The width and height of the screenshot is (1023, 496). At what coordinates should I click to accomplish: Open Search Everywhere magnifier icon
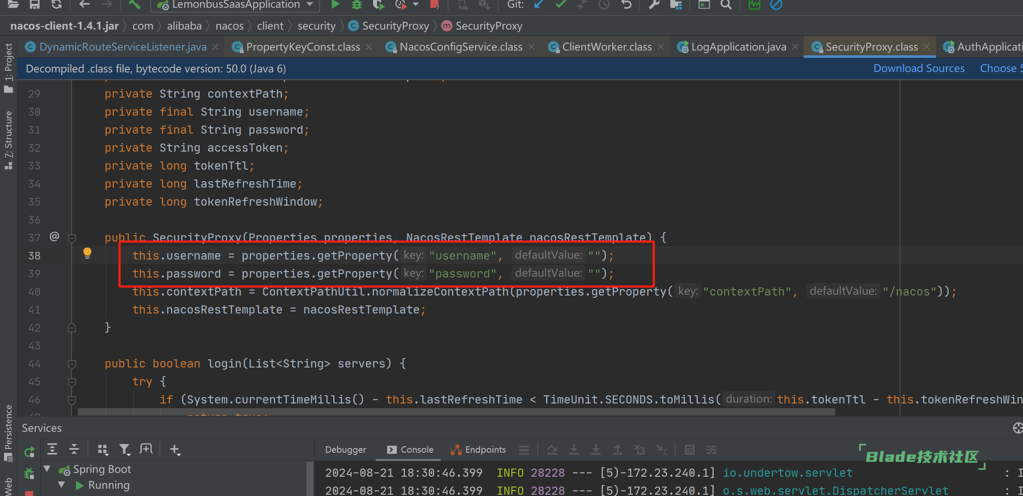[x=726, y=4]
